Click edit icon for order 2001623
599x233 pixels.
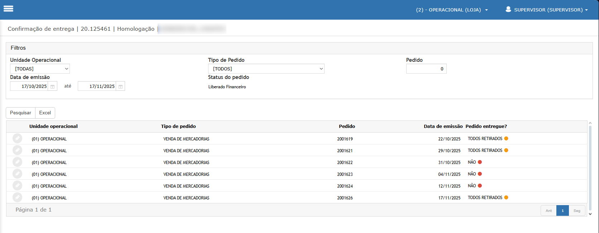point(17,174)
